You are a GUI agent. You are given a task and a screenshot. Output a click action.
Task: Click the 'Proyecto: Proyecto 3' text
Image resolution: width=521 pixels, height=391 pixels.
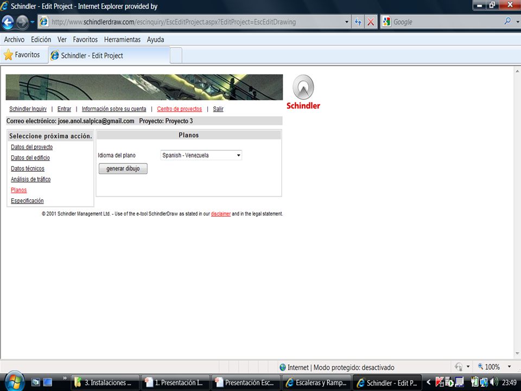166,121
